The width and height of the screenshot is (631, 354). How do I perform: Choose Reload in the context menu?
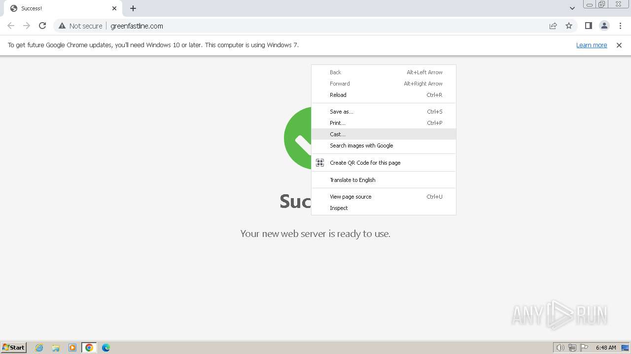384,95
